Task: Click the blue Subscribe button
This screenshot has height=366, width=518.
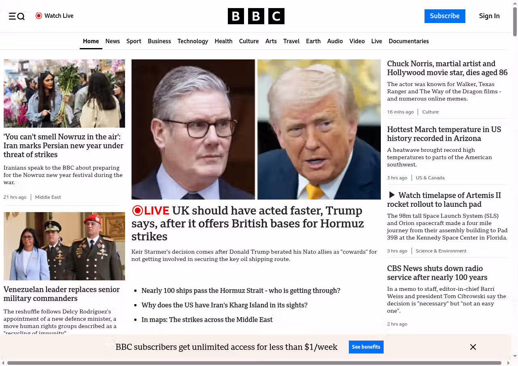Action: pyautogui.click(x=445, y=16)
